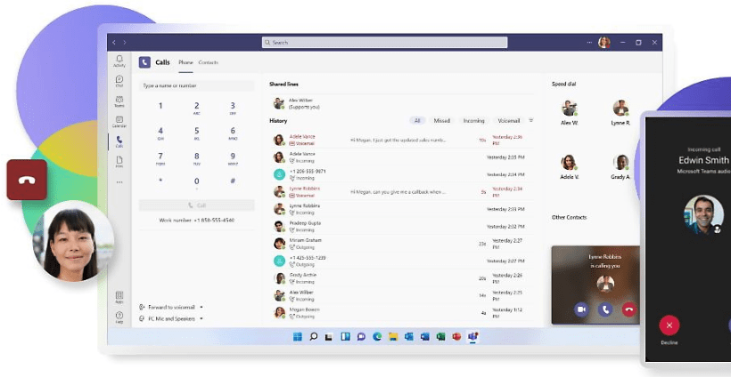Click the Call button below the keypad
The image size is (731, 377).
197,205
